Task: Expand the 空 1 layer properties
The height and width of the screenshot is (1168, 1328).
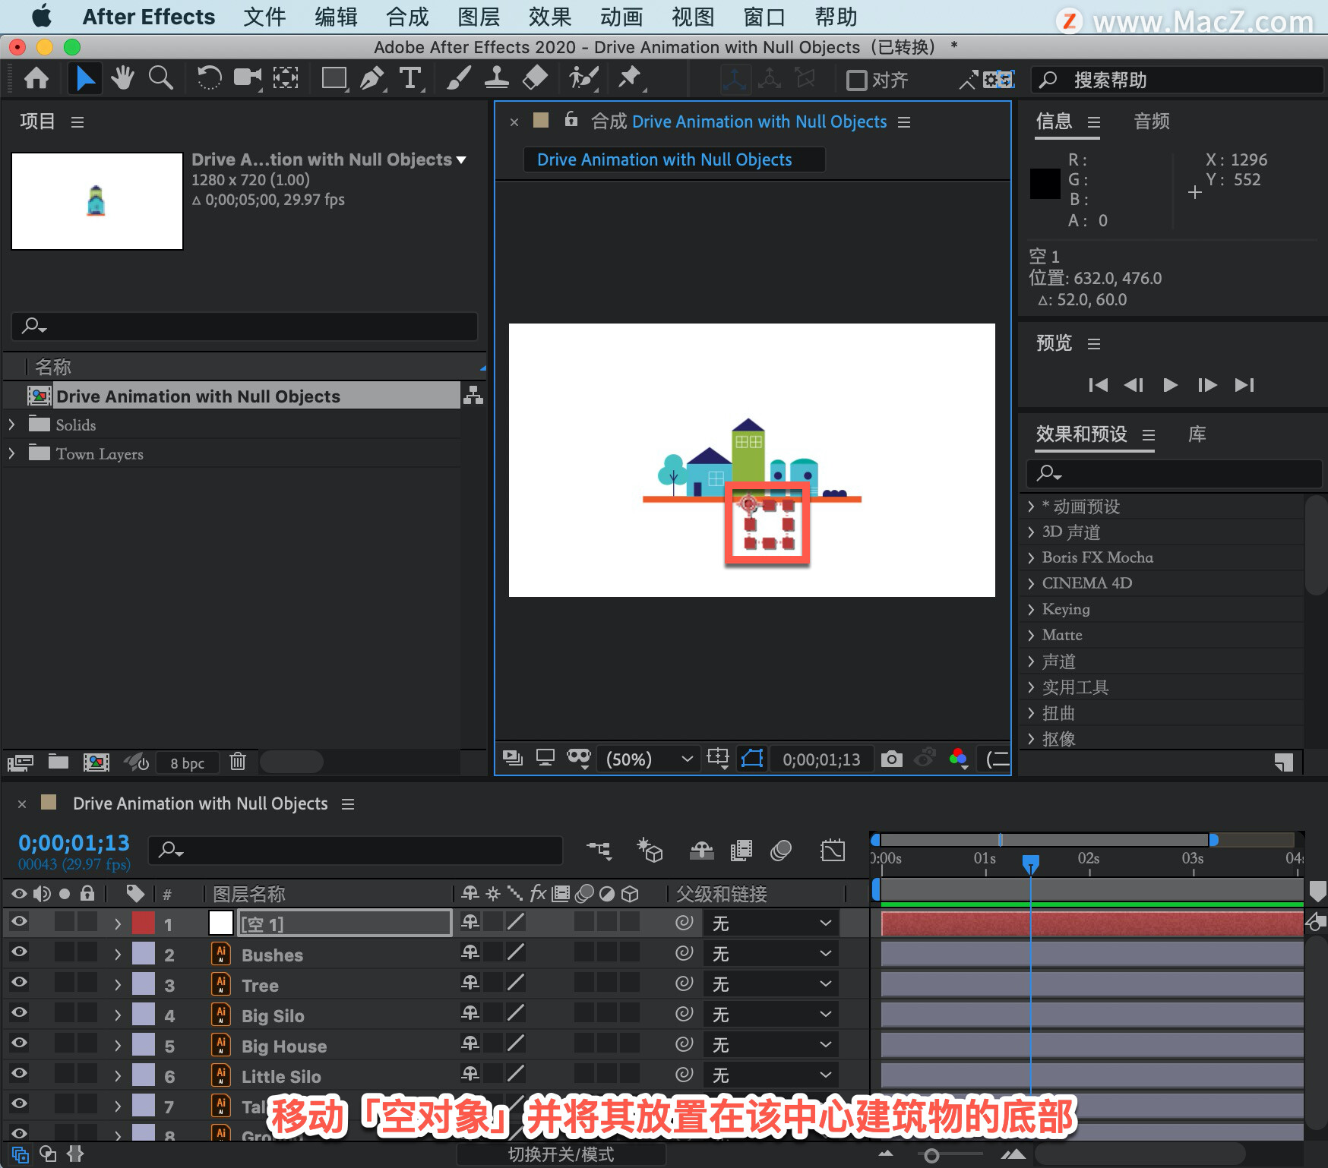Action: pos(118,923)
